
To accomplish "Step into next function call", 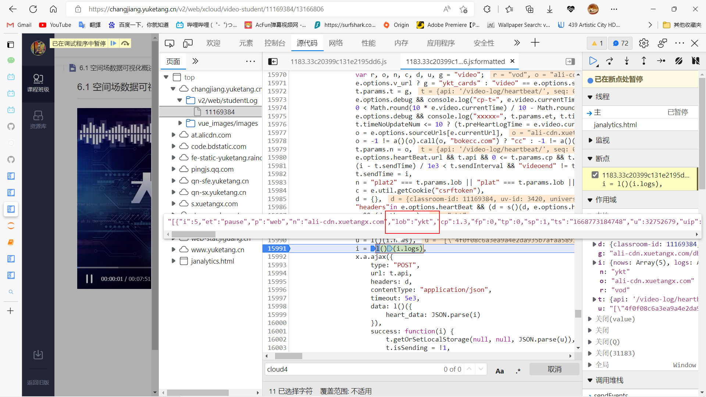I will [627, 61].
